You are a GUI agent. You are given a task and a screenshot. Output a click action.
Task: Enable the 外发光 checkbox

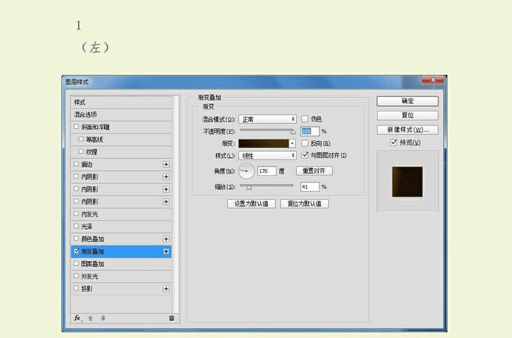tap(76, 276)
